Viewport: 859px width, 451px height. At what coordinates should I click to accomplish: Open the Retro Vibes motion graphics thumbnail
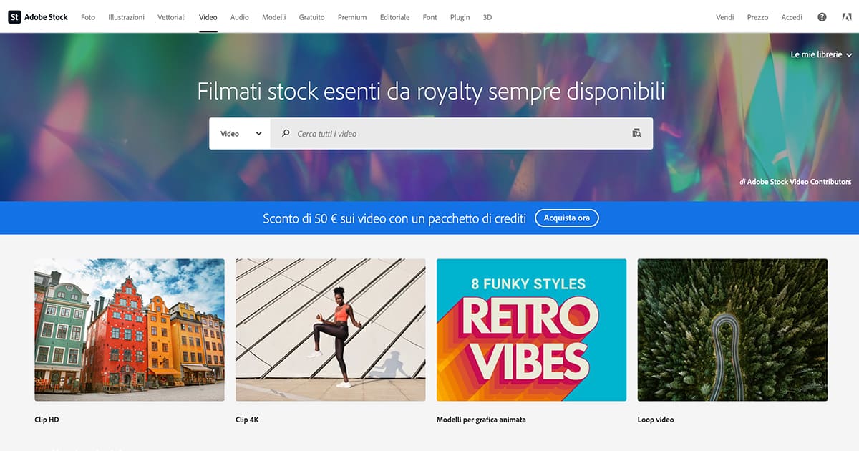(x=531, y=329)
